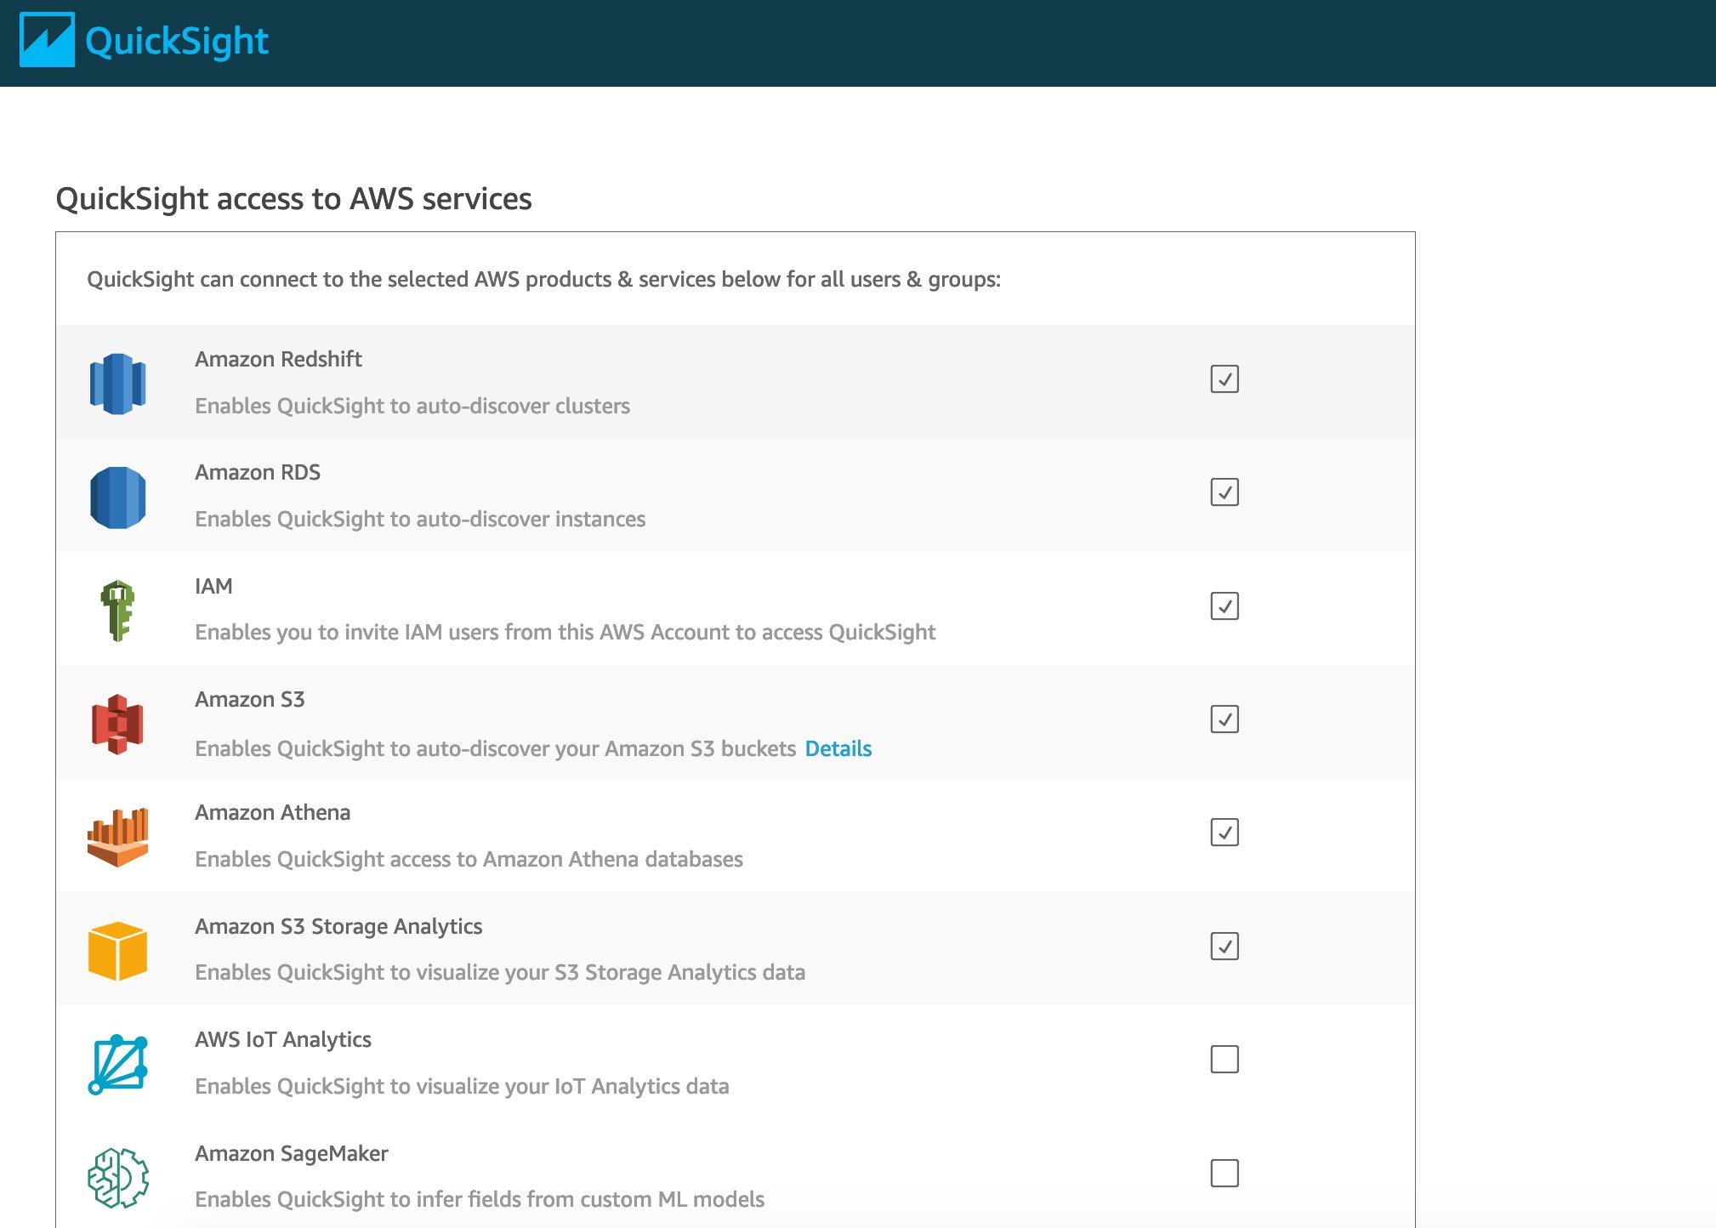Click 'auto-discover your Amazon S3 buckets' description

coord(495,748)
